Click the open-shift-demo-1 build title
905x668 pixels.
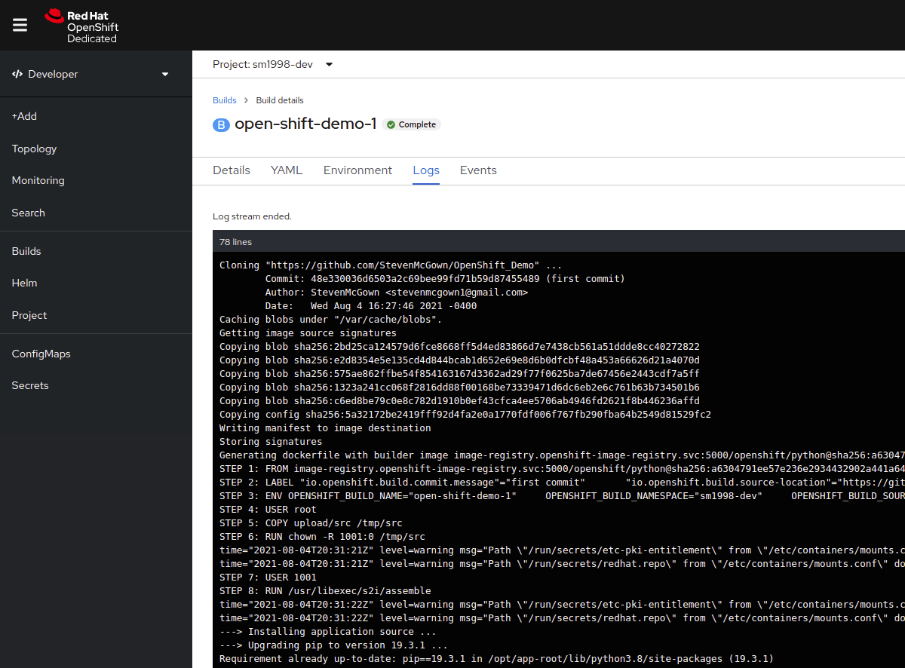[x=305, y=124]
